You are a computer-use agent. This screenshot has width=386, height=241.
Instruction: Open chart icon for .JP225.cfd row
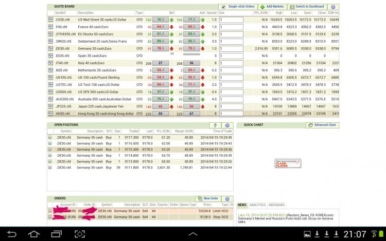pos(50,106)
